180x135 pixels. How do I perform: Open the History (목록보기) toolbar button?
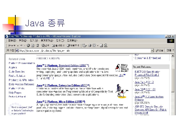click(x=73, y=45)
